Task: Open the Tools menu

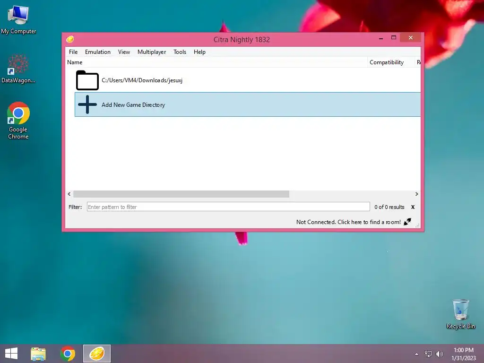Action: pyautogui.click(x=180, y=52)
